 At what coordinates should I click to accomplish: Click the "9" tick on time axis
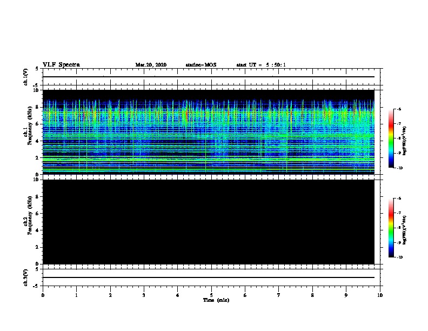[x=346, y=295]
